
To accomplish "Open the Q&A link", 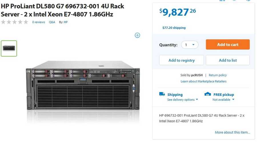I will tap(52, 22).
